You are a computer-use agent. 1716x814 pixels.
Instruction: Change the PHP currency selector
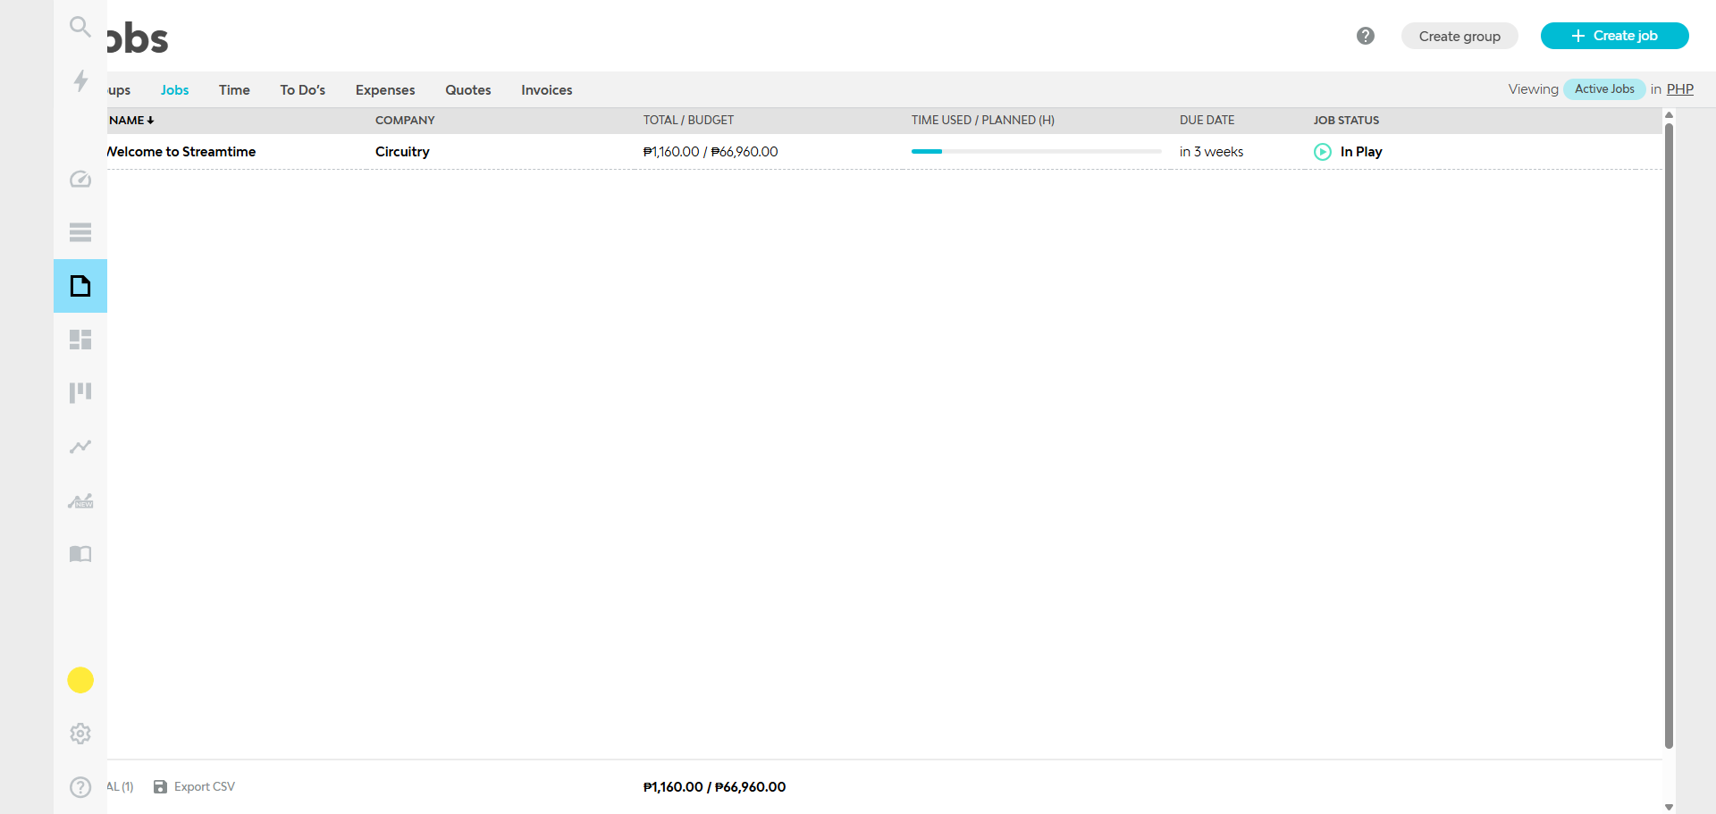[1679, 89]
